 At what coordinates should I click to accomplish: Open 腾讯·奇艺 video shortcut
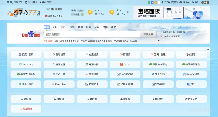coord(26,84)
